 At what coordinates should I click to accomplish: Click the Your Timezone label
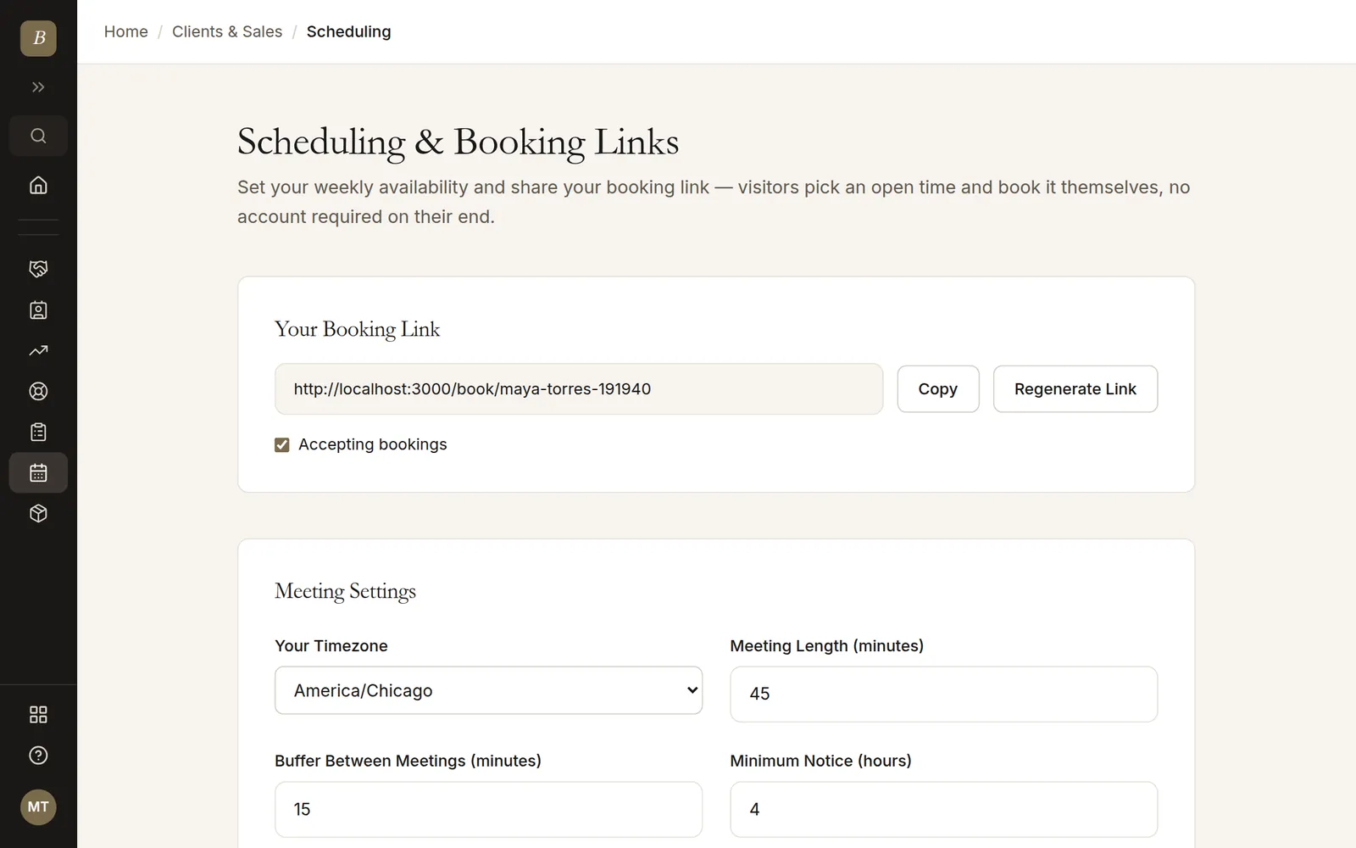tap(331, 645)
